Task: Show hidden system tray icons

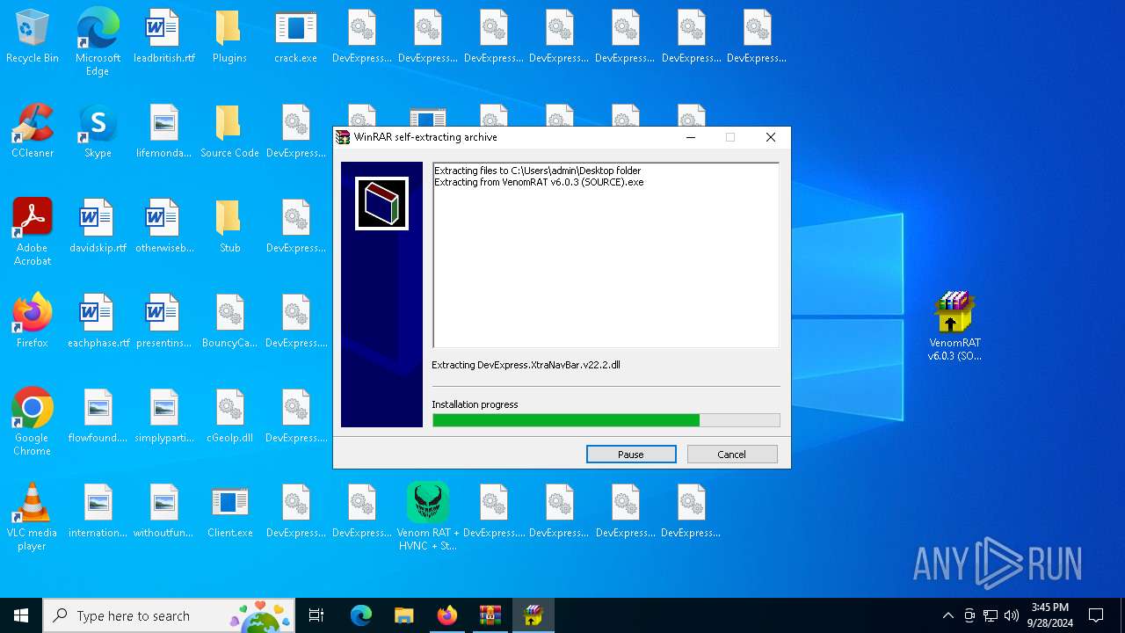Action: coord(947,615)
